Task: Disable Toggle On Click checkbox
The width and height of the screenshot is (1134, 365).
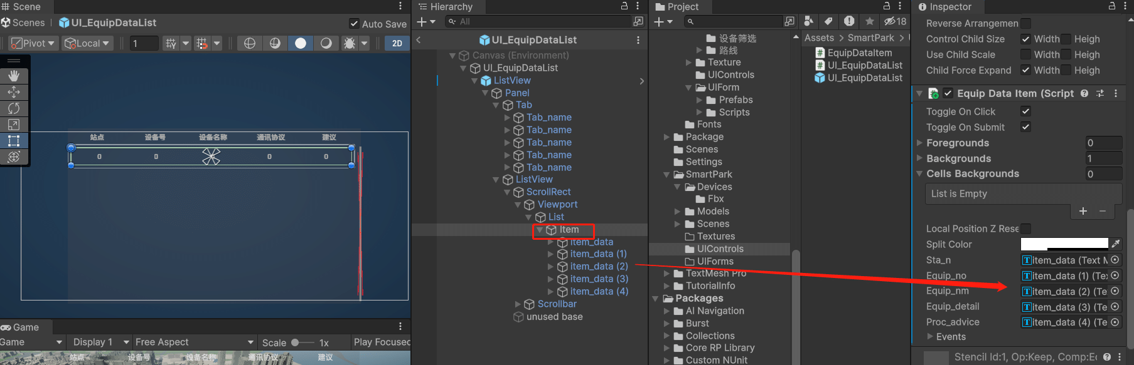Action: tap(1025, 111)
